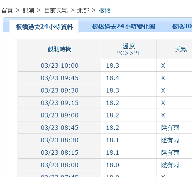Open the 北部 breadcrumb link
Image resolution: width=192 pixels, height=177 pixels.
[x=83, y=10]
